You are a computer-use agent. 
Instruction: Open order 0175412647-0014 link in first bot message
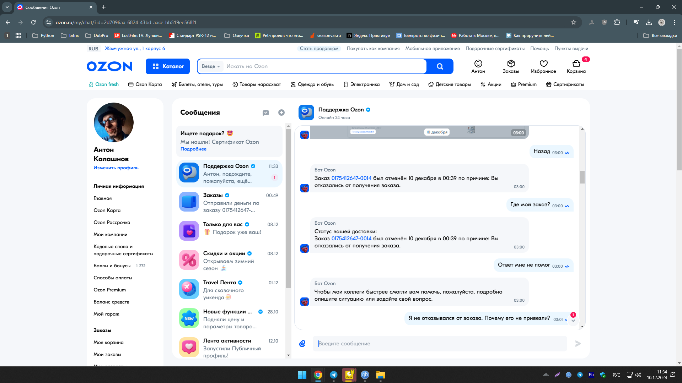[351, 178]
